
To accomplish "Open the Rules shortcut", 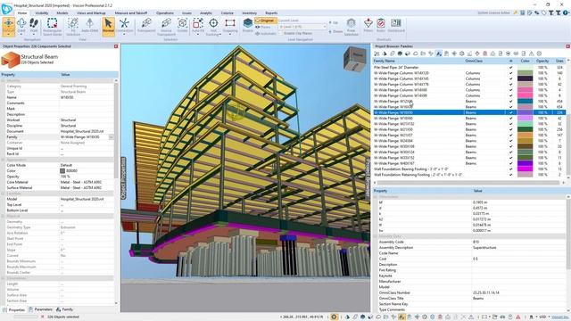I will tap(381, 26).
